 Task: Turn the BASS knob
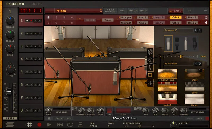click(x=10, y=49)
